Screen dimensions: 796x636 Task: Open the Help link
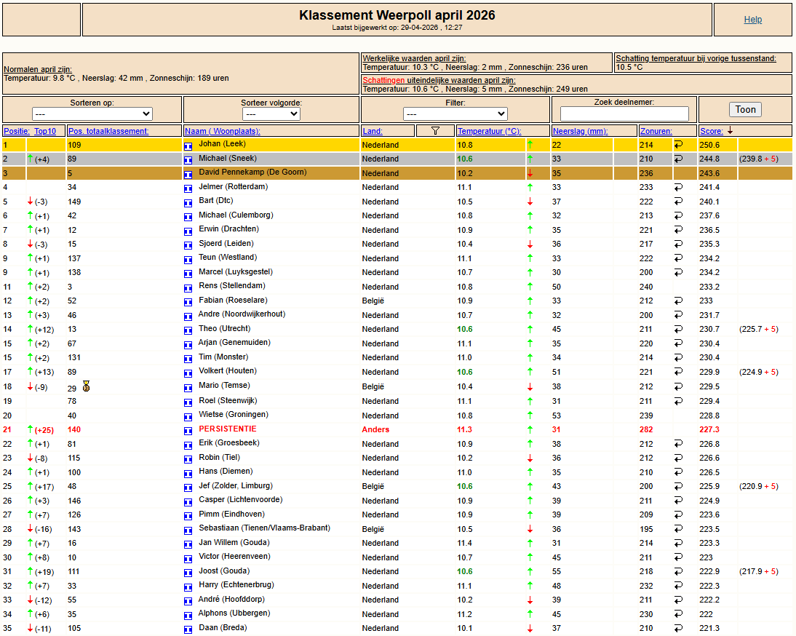click(752, 20)
